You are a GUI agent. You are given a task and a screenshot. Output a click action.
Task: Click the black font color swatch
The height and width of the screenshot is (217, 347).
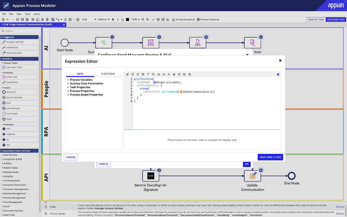pos(128,19)
